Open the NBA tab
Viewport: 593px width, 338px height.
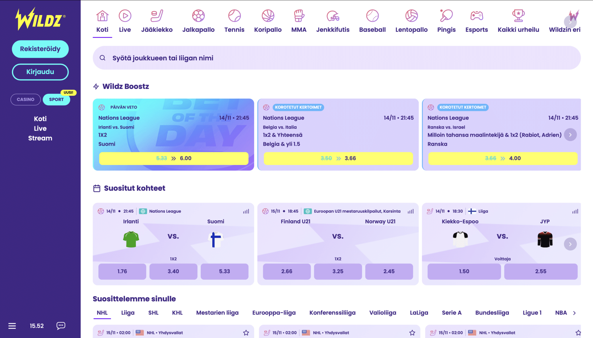click(x=561, y=313)
